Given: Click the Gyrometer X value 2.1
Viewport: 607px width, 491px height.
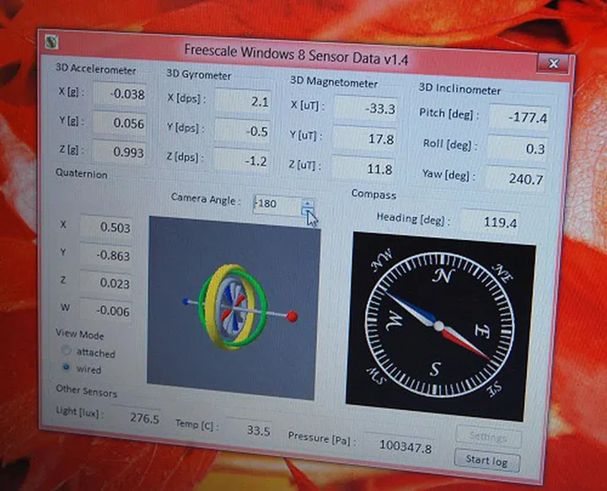Looking at the screenshot, I should tap(243, 102).
